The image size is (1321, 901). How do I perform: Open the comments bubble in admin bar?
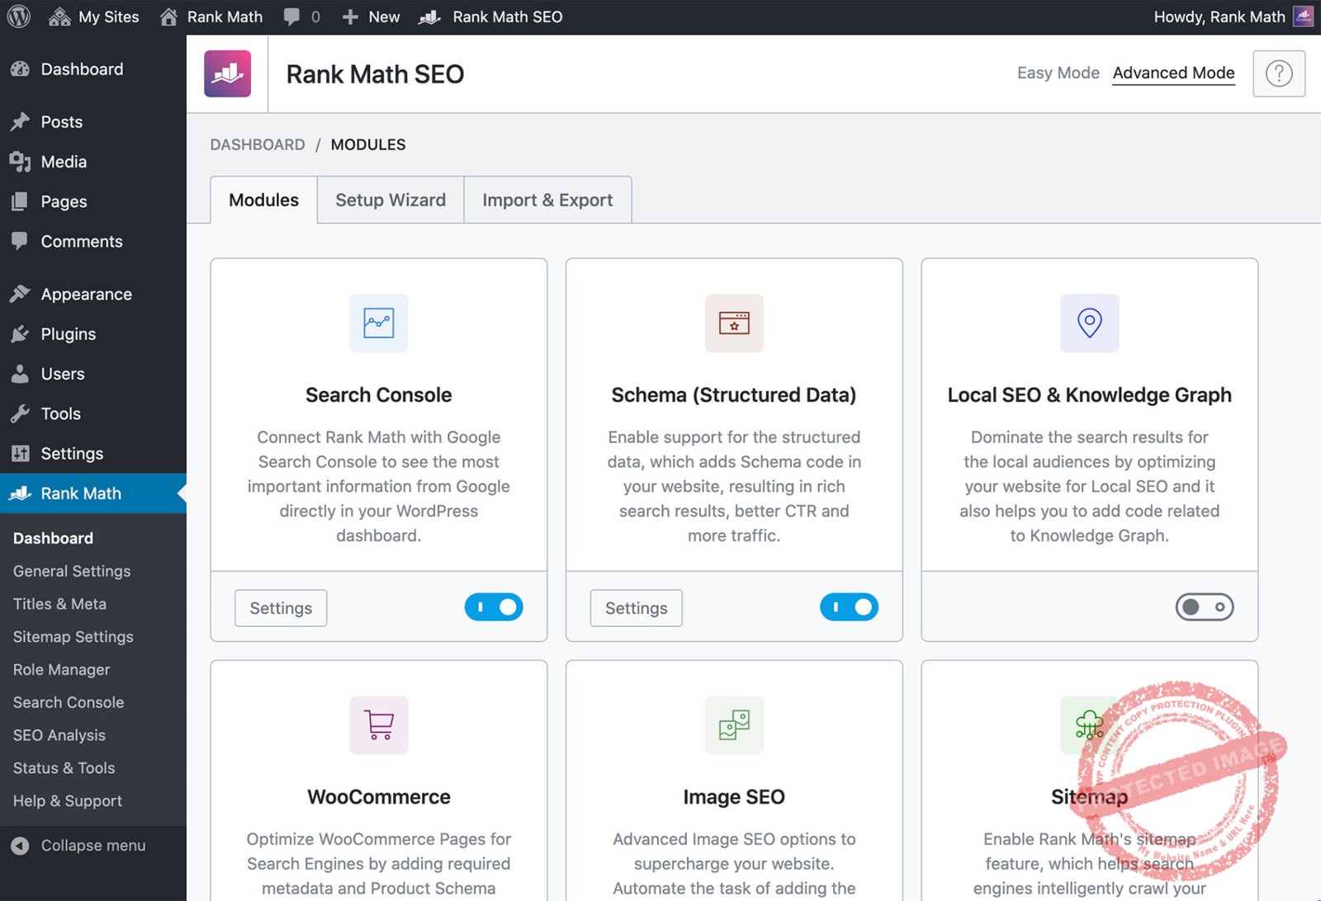[291, 17]
